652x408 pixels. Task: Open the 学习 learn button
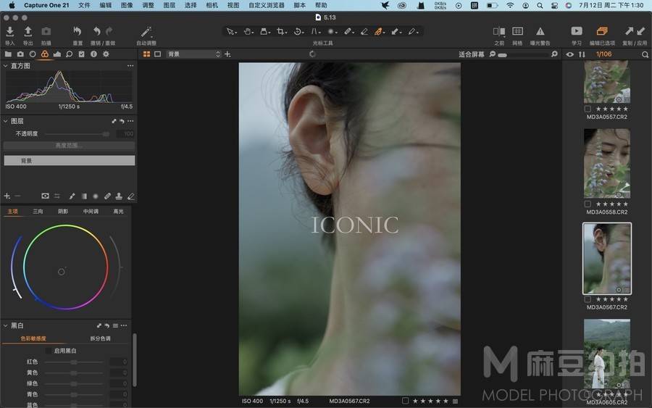pos(577,31)
